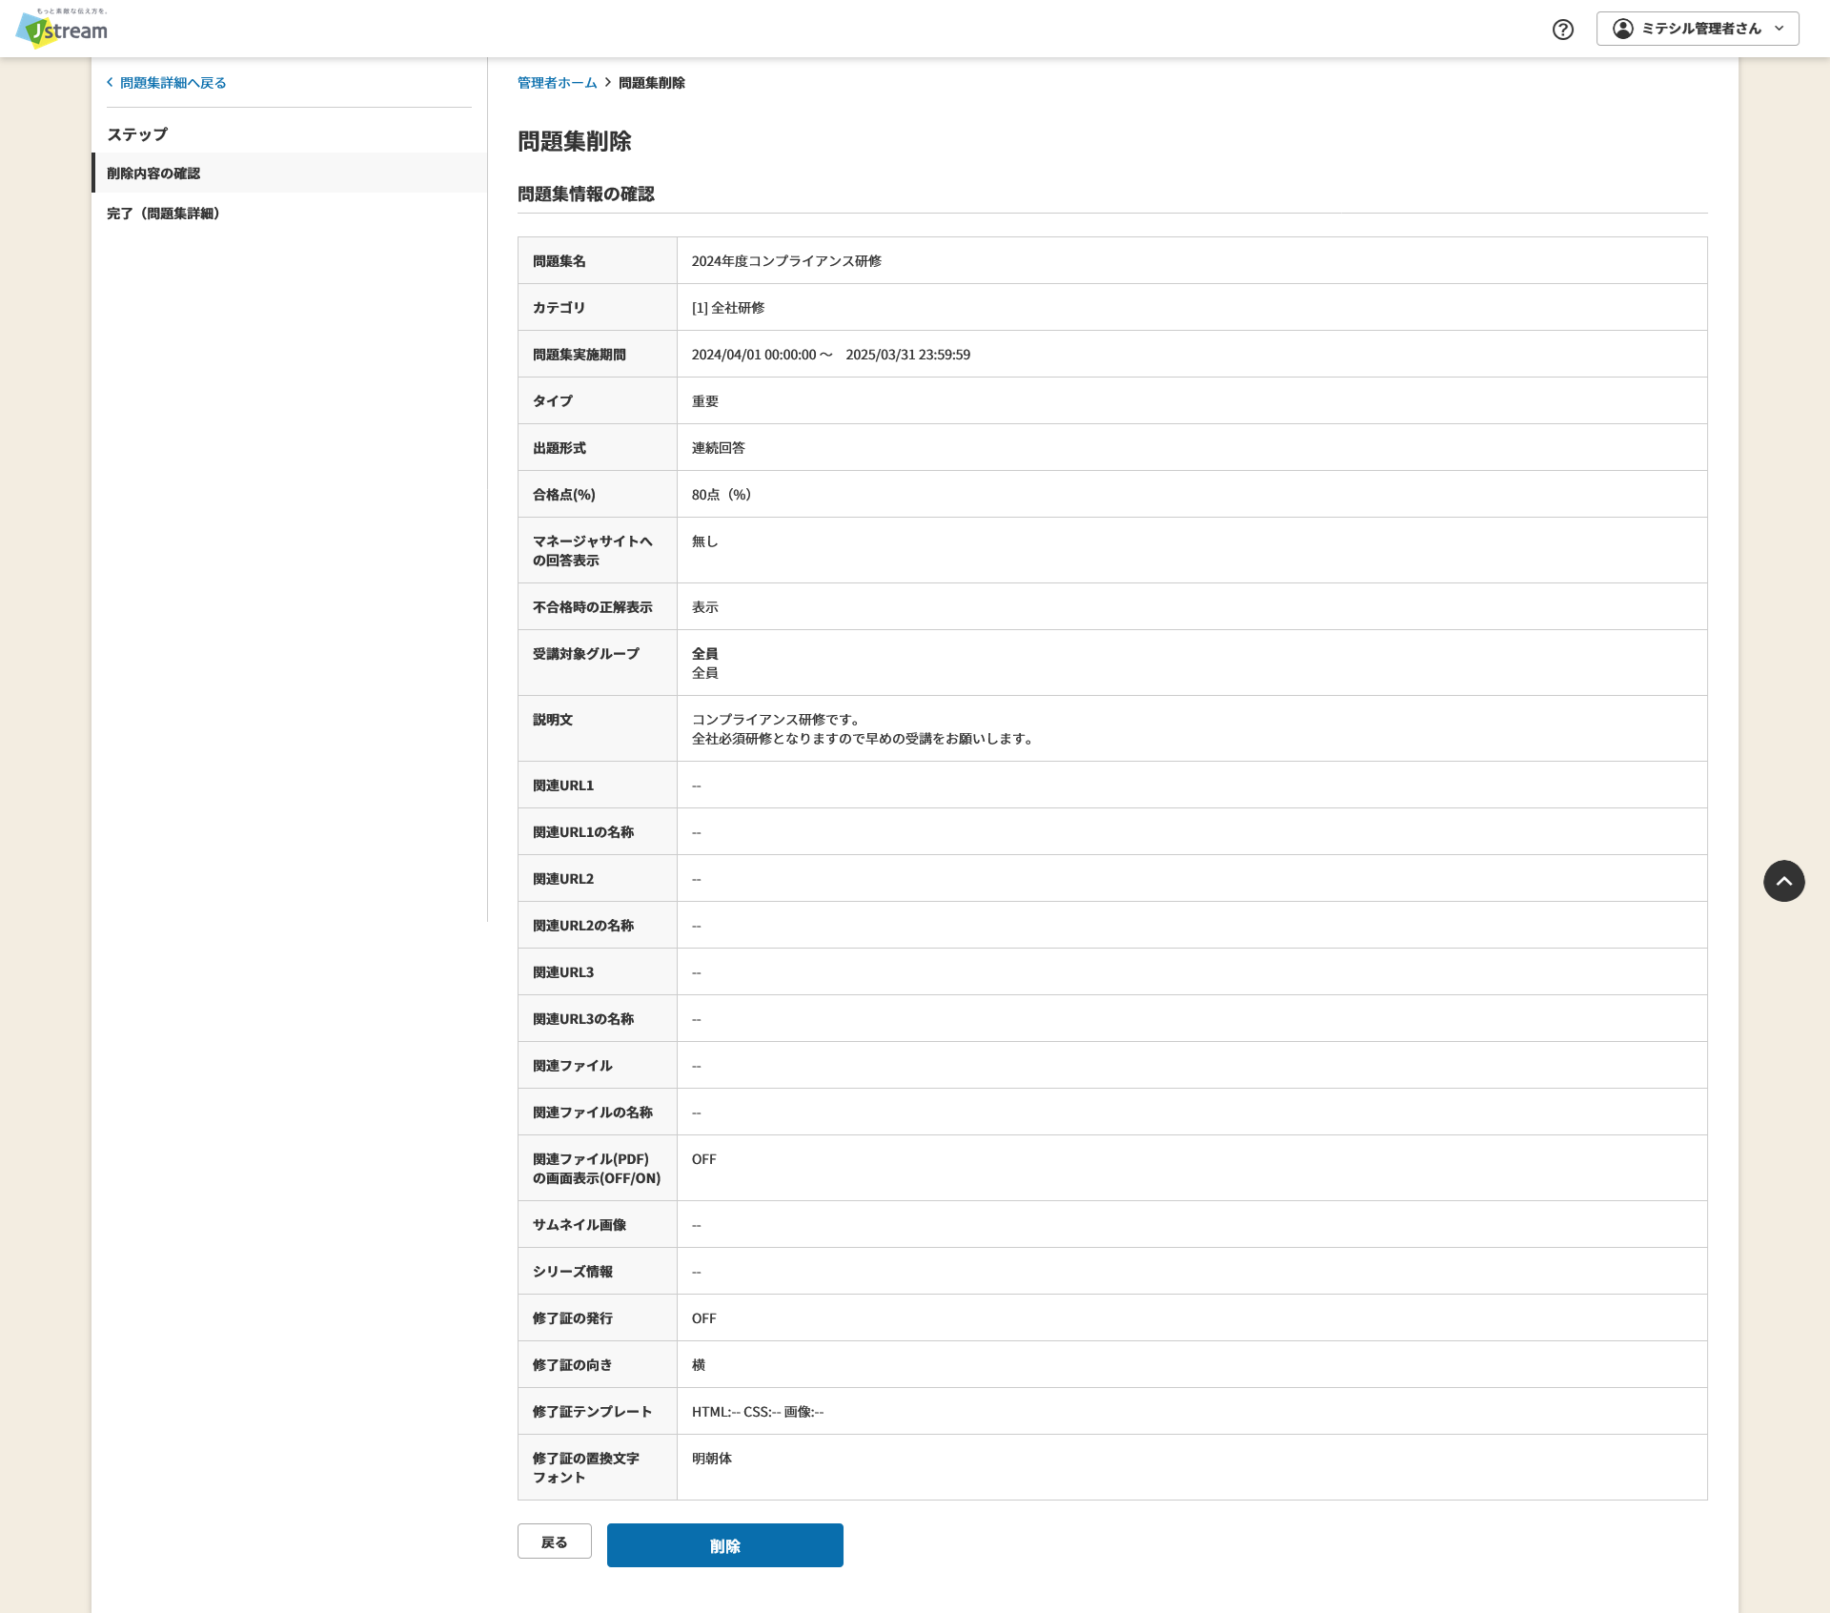Image resolution: width=1830 pixels, height=1613 pixels.
Task: Go back via 問題集詳細へ戻る link
Action: [x=167, y=83]
